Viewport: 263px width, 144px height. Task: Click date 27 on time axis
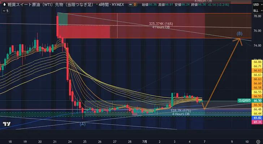click(x=115, y=142)
